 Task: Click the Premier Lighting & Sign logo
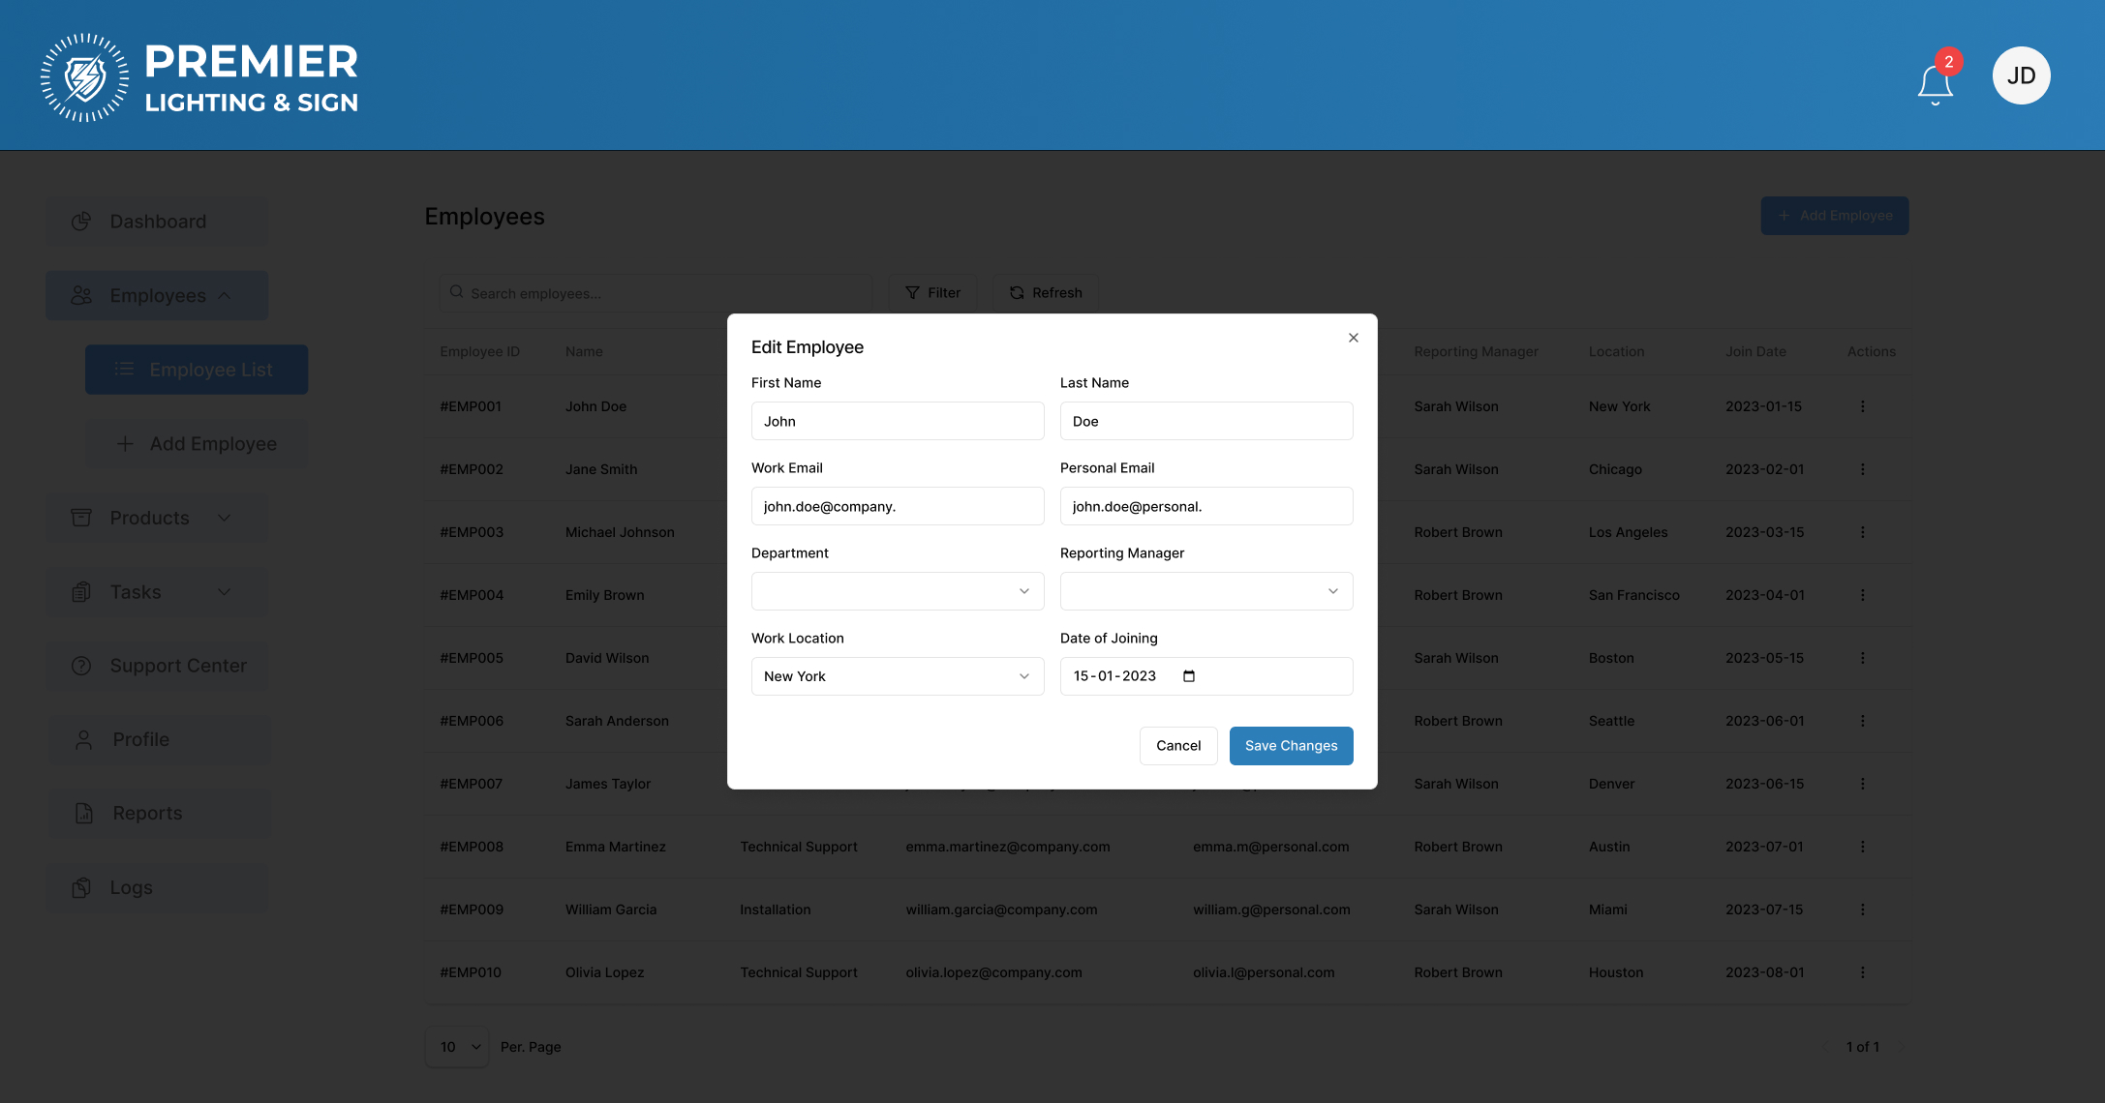pyautogui.click(x=199, y=77)
